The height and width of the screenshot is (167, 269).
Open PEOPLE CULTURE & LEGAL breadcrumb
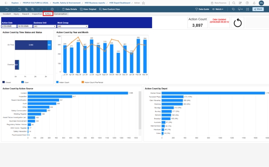pos(35,3)
